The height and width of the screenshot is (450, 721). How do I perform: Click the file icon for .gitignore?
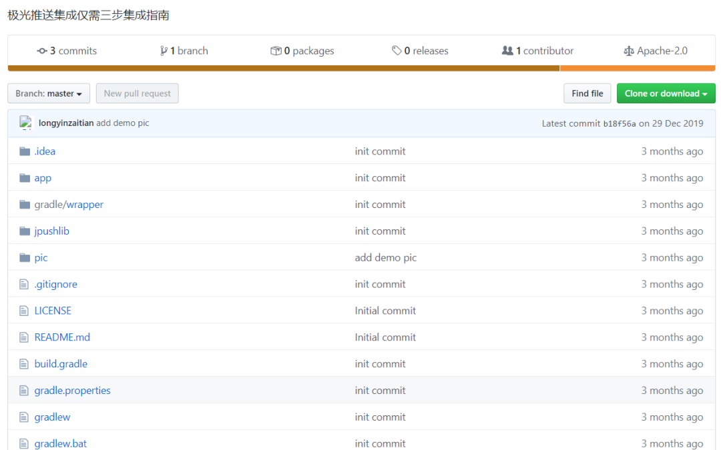pyautogui.click(x=24, y=285)
